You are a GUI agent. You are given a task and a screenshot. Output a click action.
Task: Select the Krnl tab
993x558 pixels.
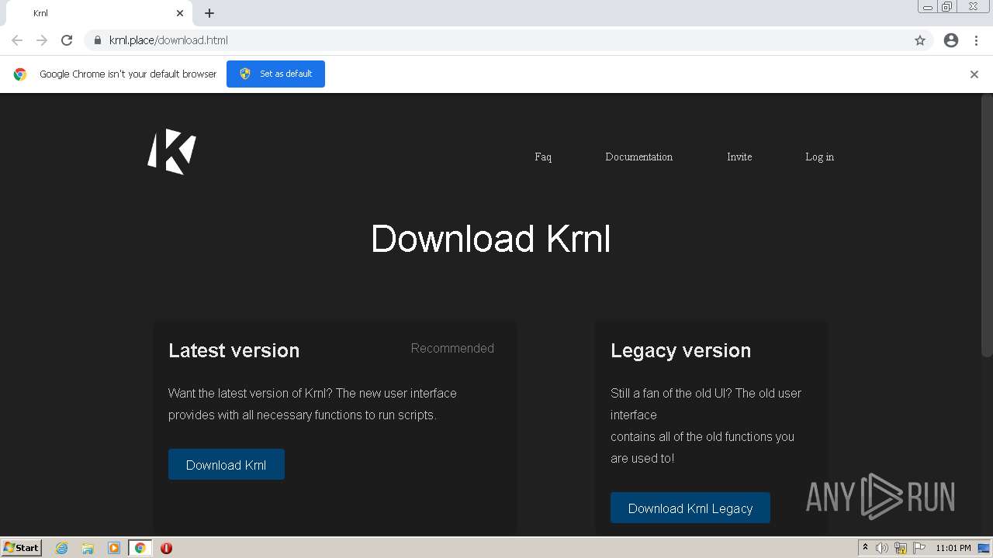tap(101, 13)
